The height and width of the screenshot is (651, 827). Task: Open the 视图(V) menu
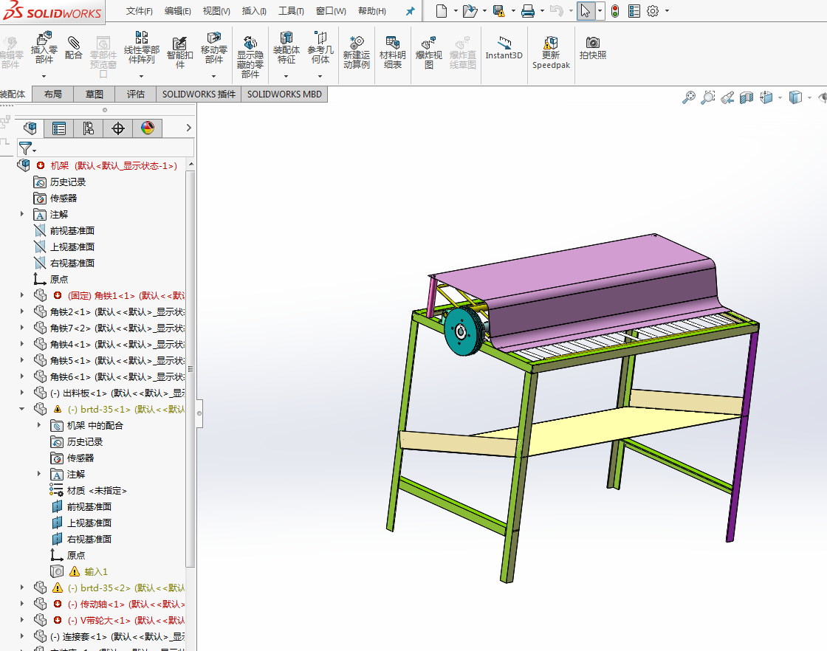pos(216,11)
